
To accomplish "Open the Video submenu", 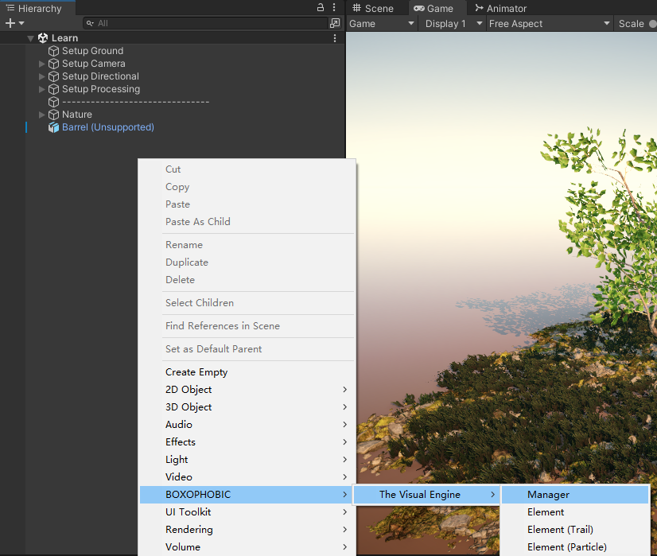I will tap(248, 477).
